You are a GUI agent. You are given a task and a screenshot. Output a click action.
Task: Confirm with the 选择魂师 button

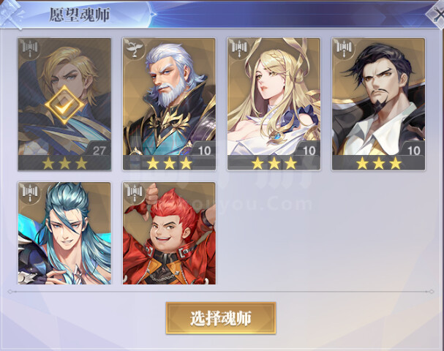221,318
